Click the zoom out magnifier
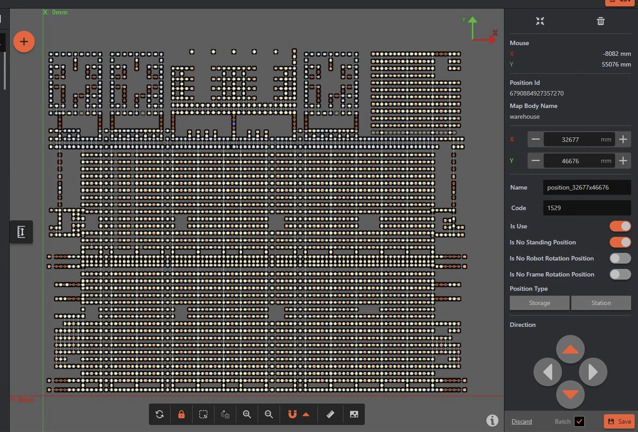 268,414
